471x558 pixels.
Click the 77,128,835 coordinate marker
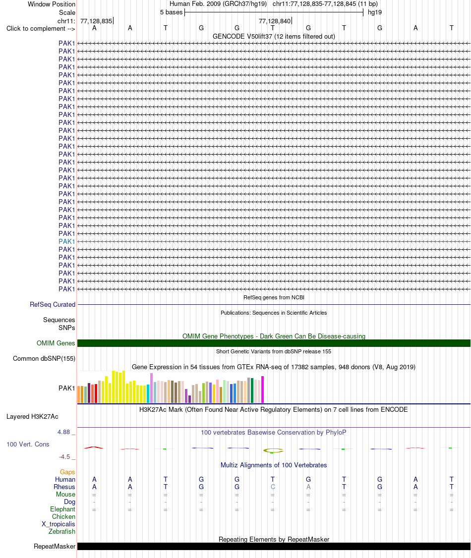(97, 21)
